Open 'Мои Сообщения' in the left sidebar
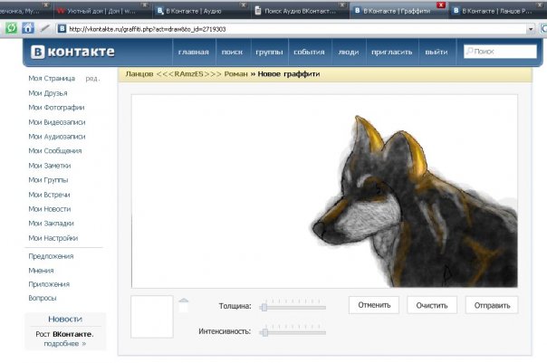Screen dimensions: 547x363 (x=55, y=150)
